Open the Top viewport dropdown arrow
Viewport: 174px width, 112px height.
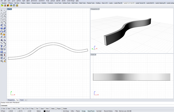point(11,9)
